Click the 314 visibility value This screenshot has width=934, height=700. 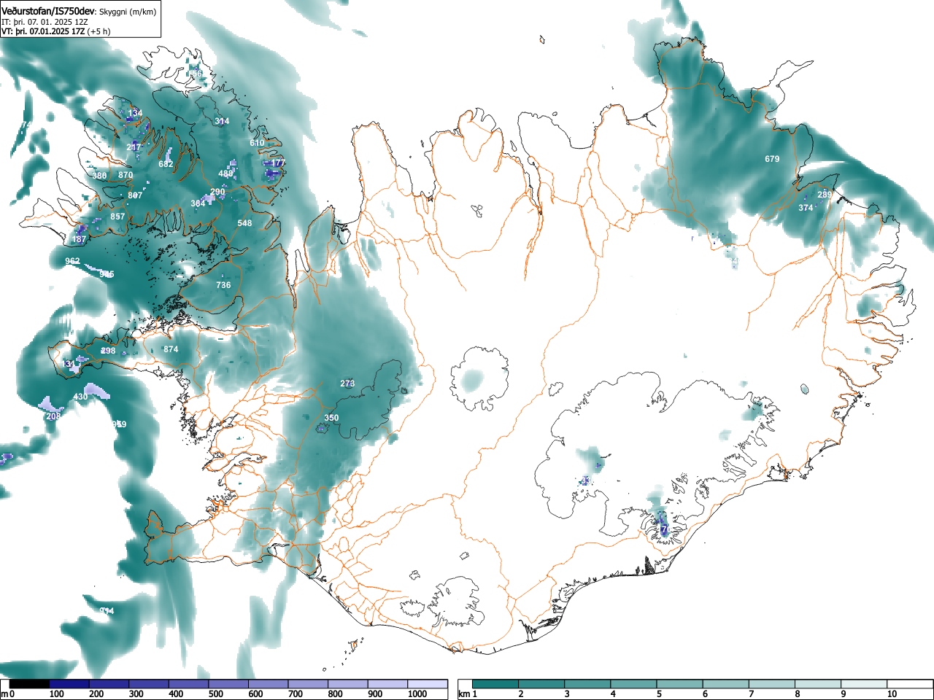pyautogui.click(x=222, y=122)
